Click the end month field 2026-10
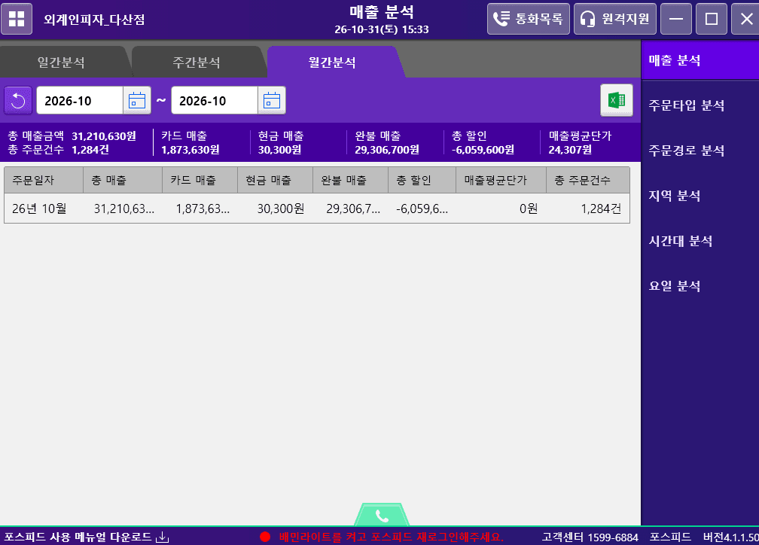Image resolution: width=759 pixels, height=545 pixels. coord(215,101)
